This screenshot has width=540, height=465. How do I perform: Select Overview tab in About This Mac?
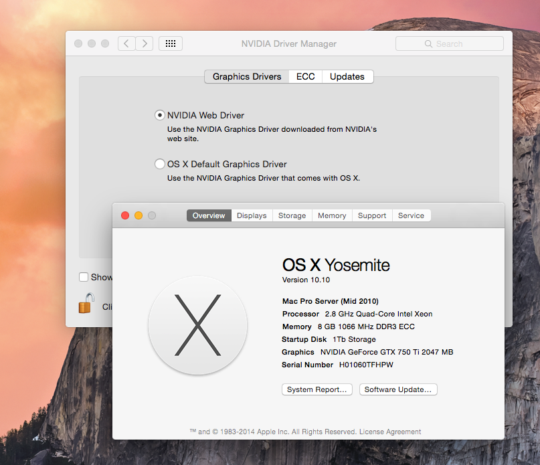(x=209, y=215)
